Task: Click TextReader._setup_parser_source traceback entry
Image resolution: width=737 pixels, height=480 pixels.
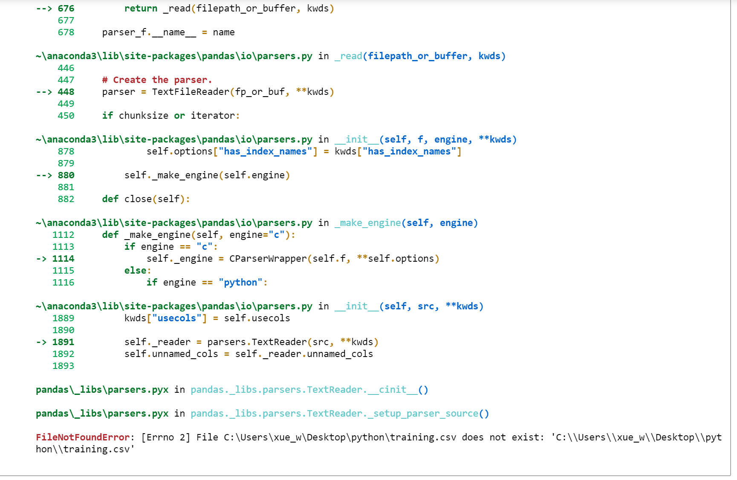Action: click(339, 413)
